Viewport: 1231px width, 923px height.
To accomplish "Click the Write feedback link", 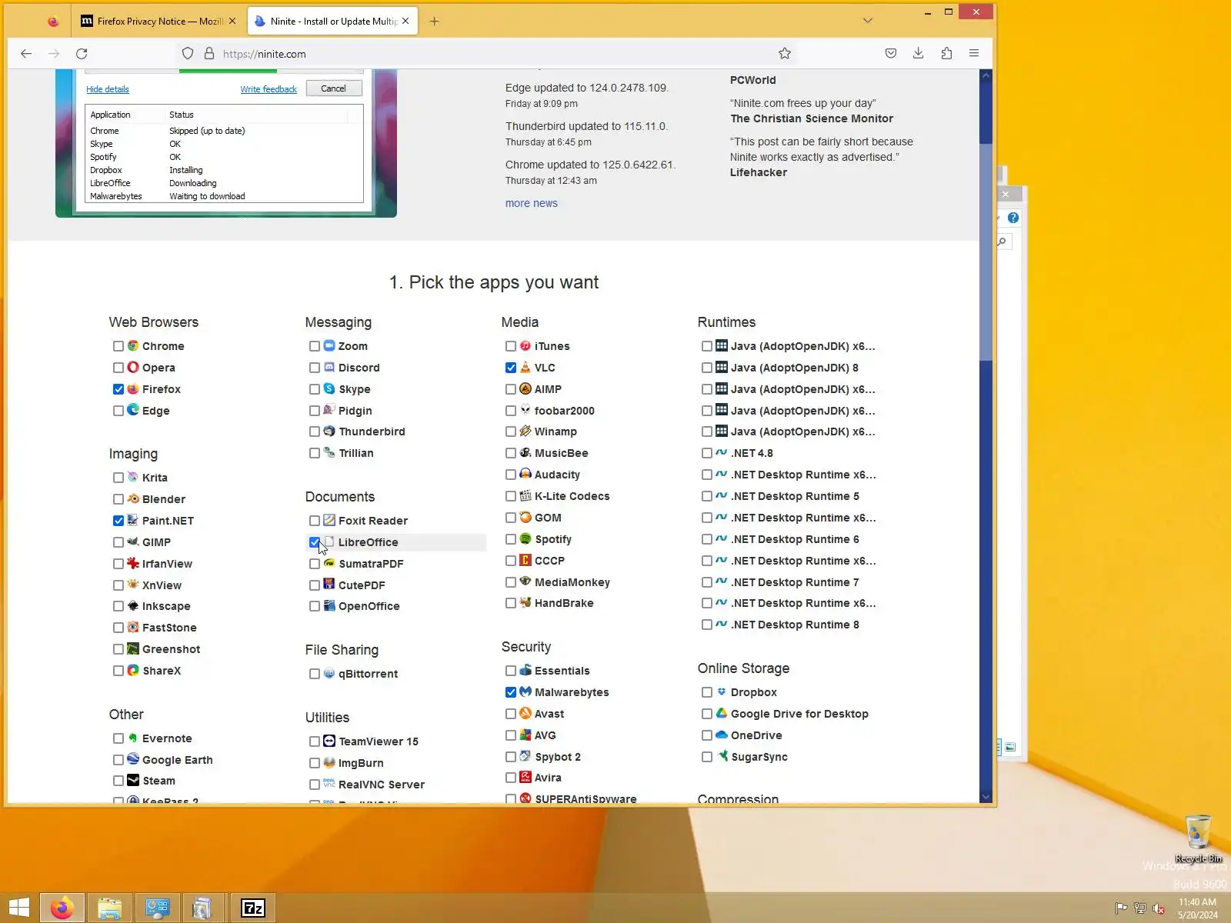I will 269,89.
